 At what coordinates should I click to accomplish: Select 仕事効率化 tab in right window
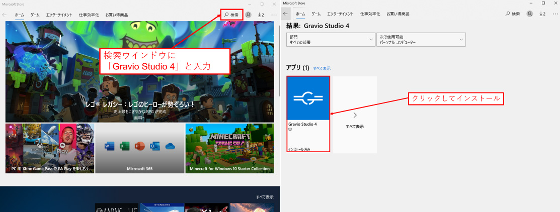pos(370,14)
